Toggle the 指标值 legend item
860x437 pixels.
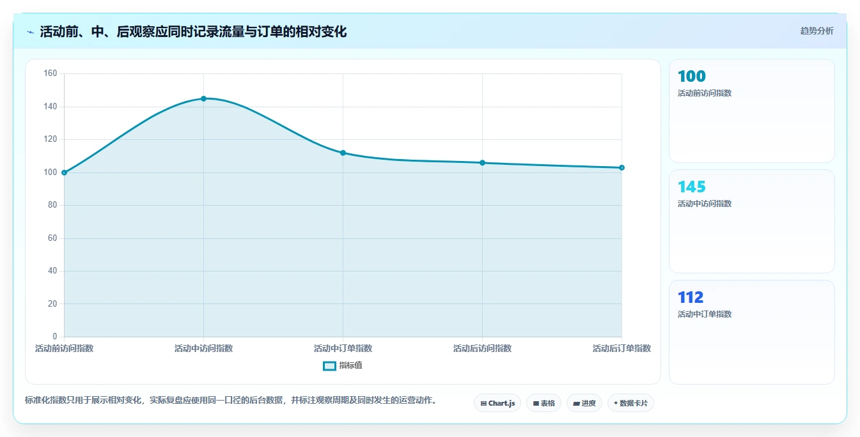(x=343, y=365)
